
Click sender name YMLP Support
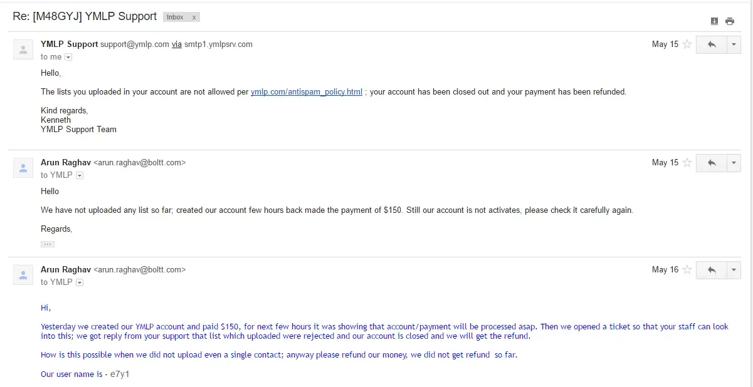coord(69,44)
